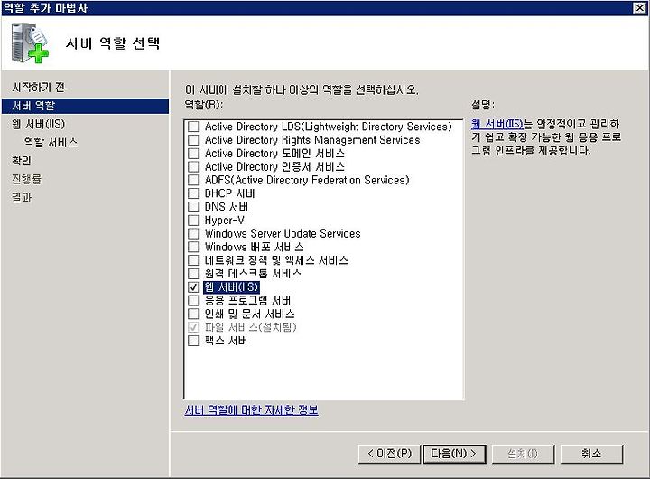Screen dimensions: 650x479
Task: Select Active Directory 도메인 서비스 label
Action: (274, 153)
